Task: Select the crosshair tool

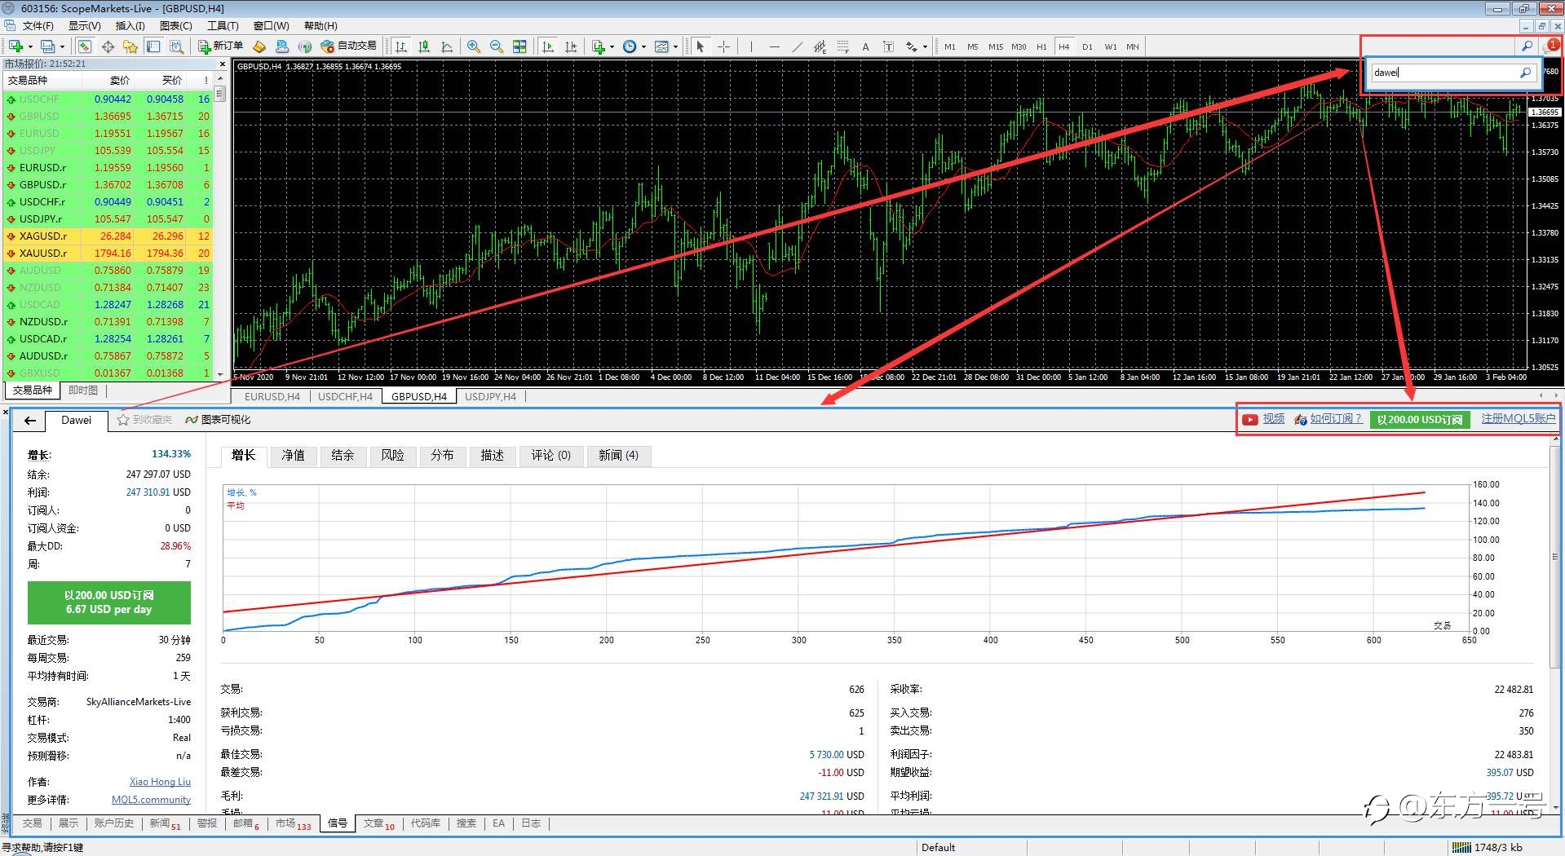Action: (x=723, y=46)
